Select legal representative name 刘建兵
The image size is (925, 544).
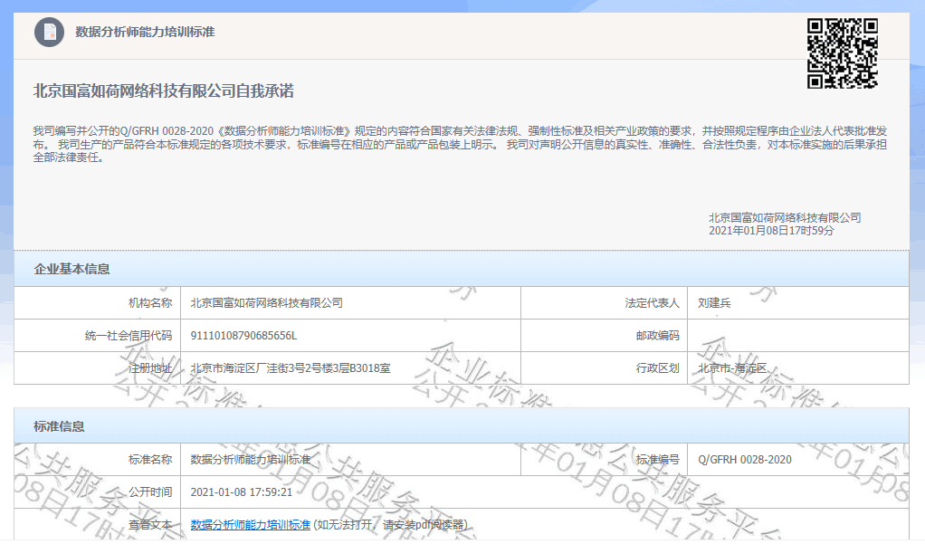pos(714,302)
